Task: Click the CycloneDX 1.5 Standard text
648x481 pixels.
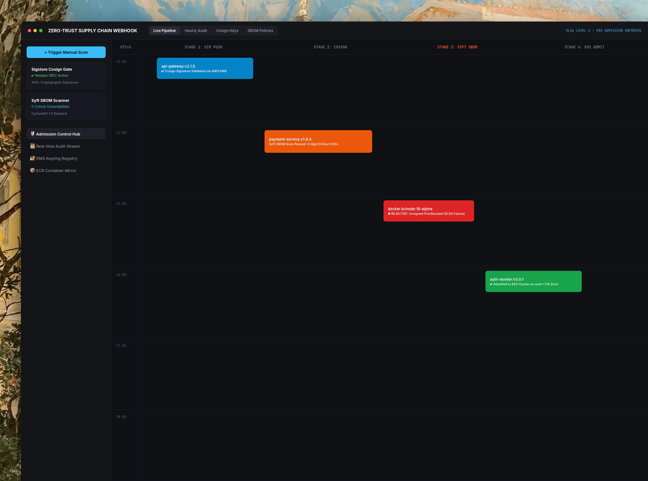Action: click(49, 114)
